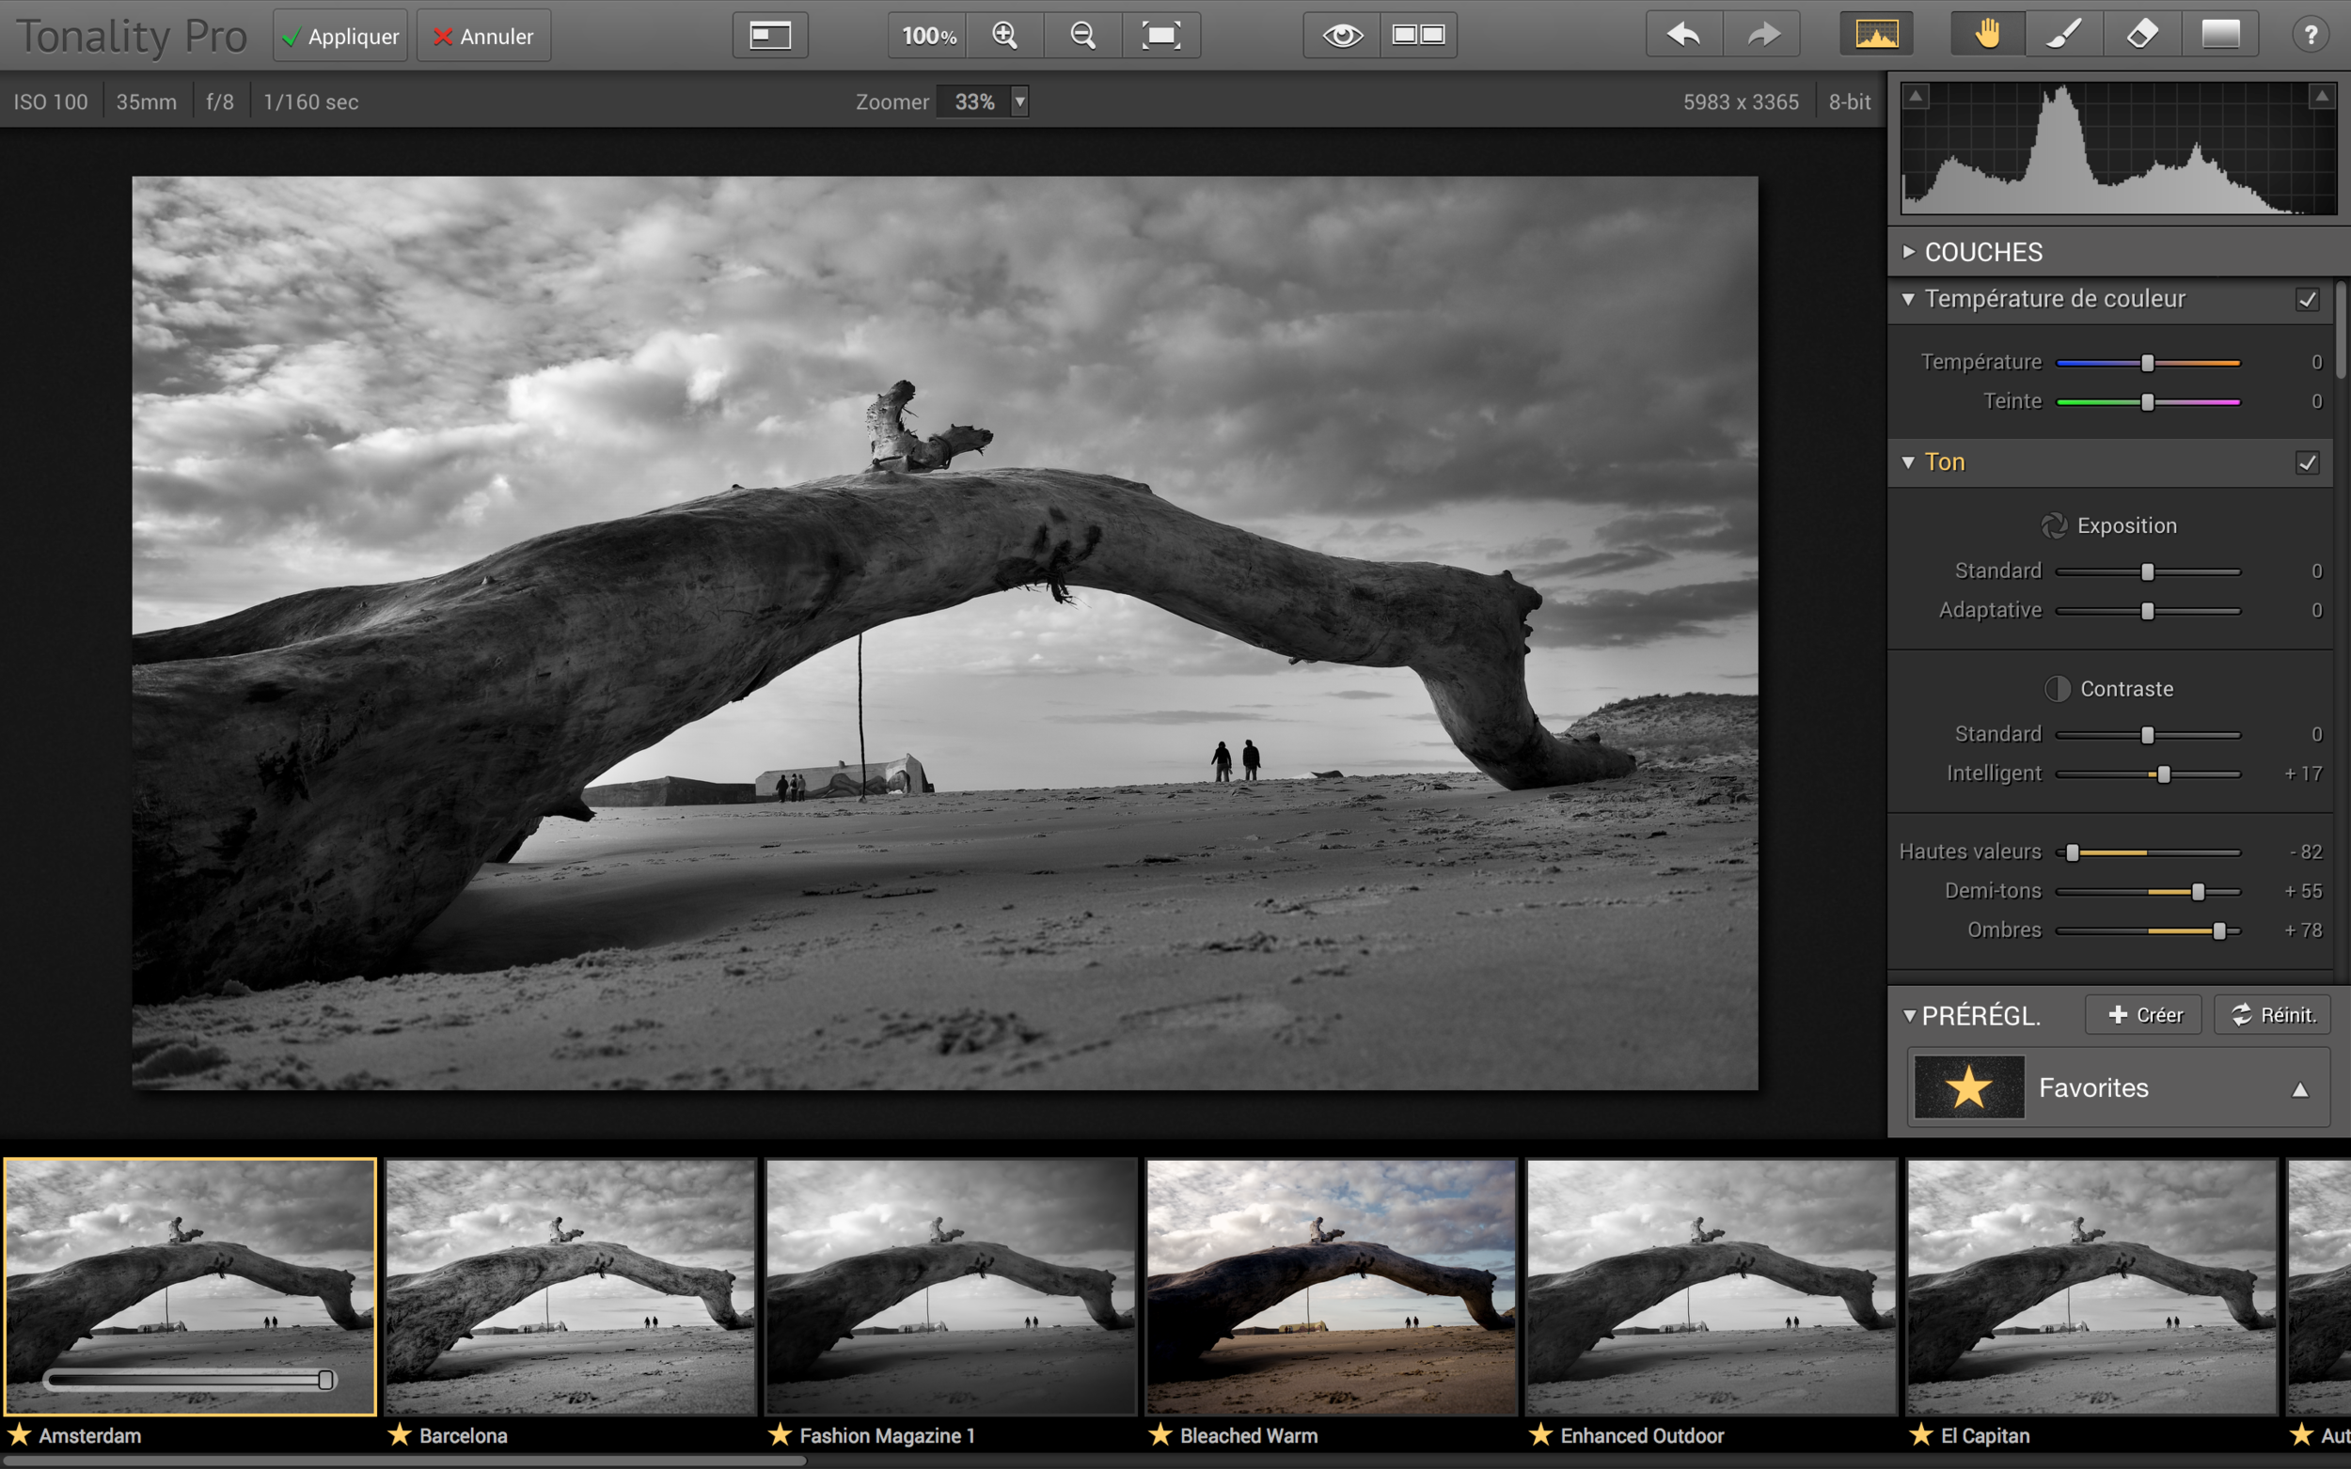
Task: Uncheck Température de couleur checkbox
Action: point(2307,300)
